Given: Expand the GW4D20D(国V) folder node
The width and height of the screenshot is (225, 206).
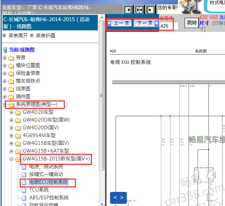Looking at the screenshot, I should [x=11, y=128].
